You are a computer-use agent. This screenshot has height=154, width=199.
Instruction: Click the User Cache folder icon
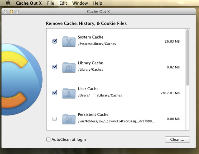coord(69,93)
